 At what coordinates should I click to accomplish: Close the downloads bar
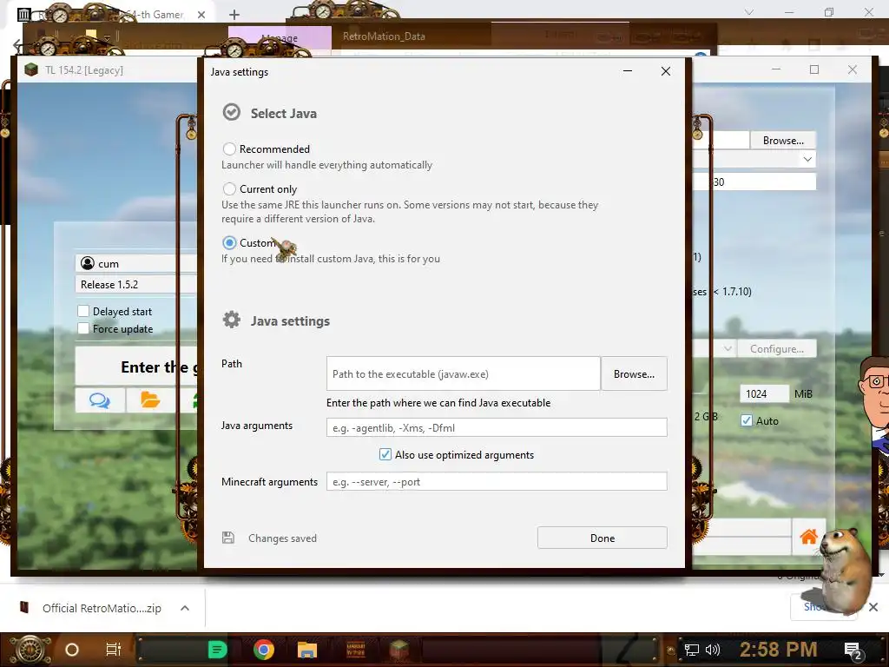coord(873,607)
